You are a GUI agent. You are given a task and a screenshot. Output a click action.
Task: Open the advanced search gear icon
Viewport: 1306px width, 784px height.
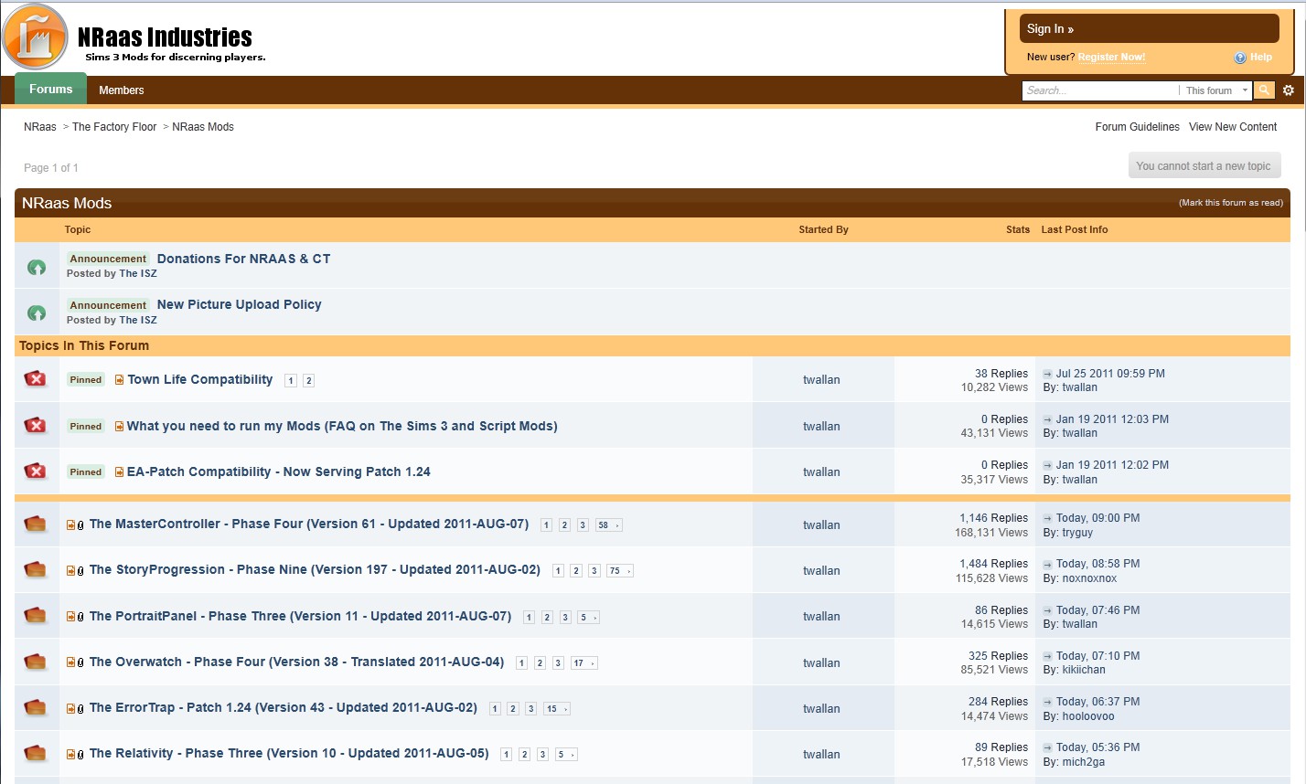1289,90
